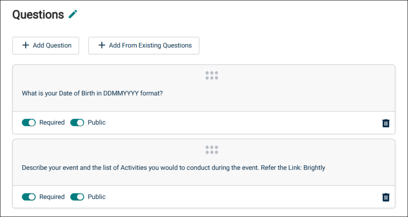Delete the Describe your event question
This screenshot has height=217, width=408.
point(385,197)
